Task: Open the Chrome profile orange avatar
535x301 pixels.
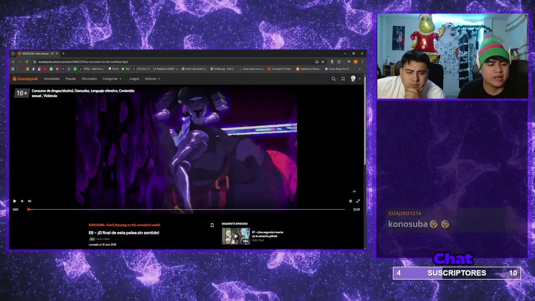Action: click(356, 62)
